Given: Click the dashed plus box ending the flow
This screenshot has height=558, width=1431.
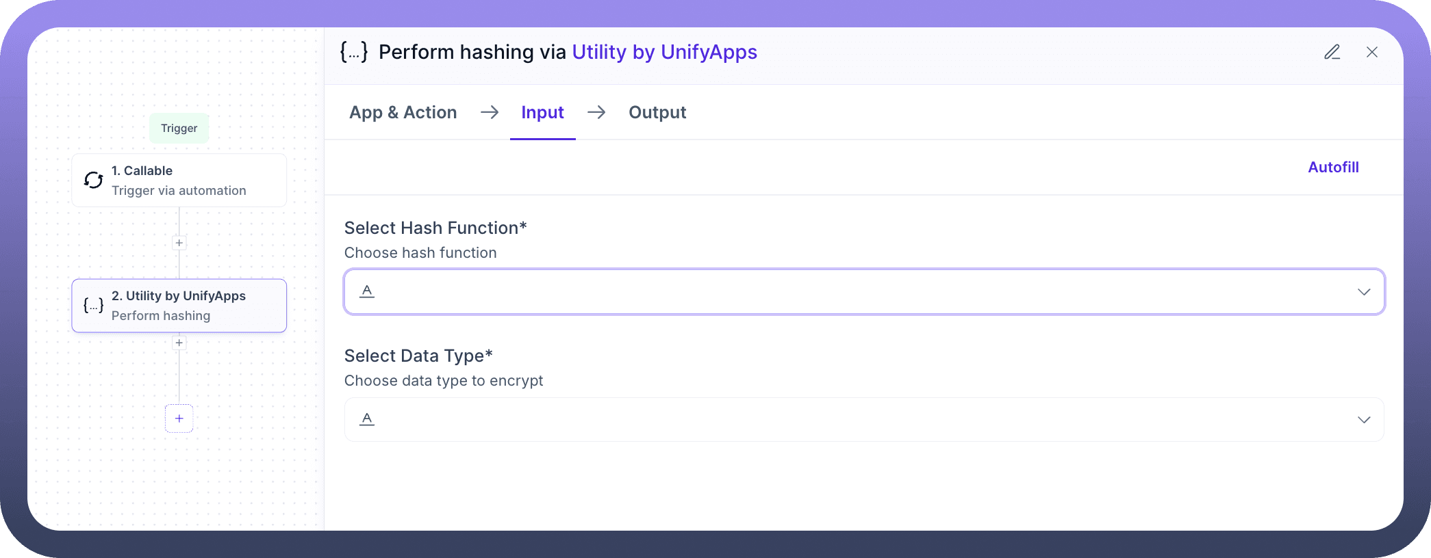Looking at the screenshot, I should point(179,418).
